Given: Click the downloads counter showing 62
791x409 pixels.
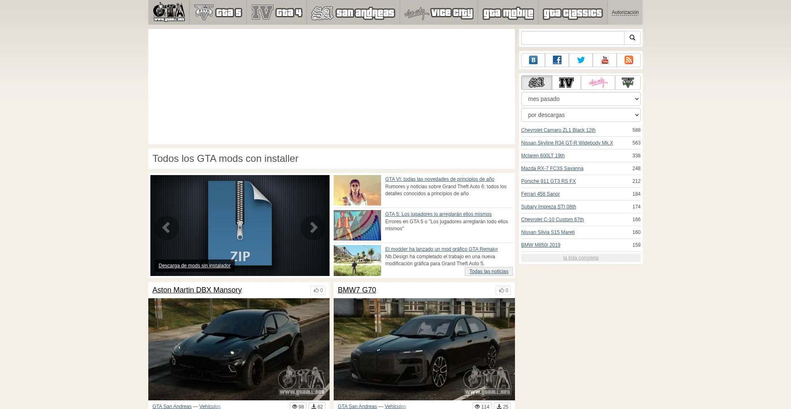Looking at the screenshot, I should 317,406.
